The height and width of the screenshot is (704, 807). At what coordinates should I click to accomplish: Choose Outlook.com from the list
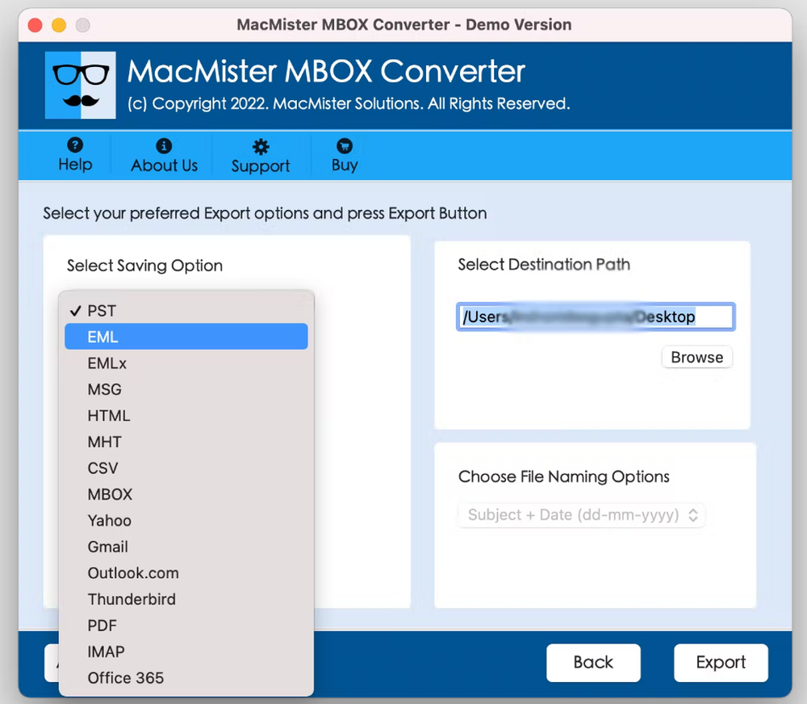186,573
